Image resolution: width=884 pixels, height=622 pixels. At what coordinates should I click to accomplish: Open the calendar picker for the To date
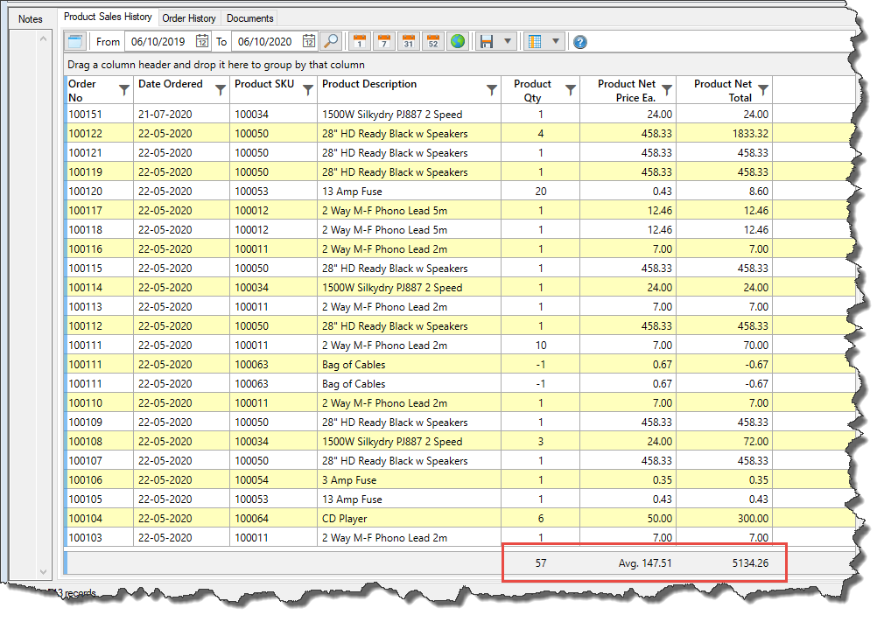point(308,40)
